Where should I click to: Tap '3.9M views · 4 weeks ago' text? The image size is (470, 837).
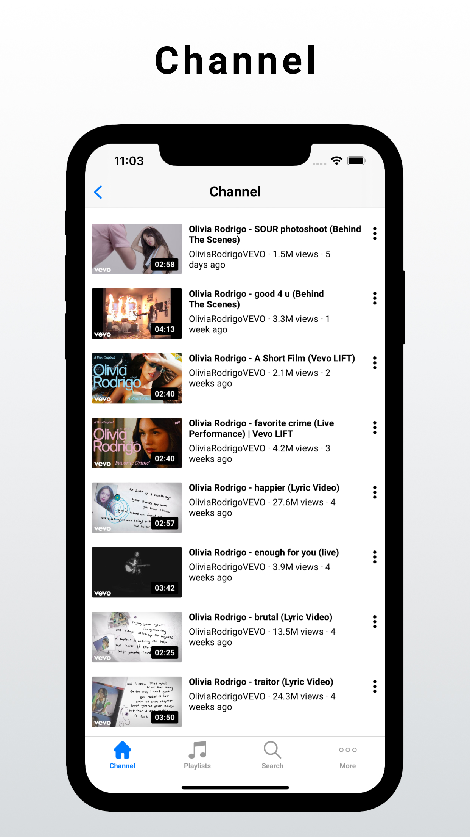pyautogui.click(x=260, y=572)
